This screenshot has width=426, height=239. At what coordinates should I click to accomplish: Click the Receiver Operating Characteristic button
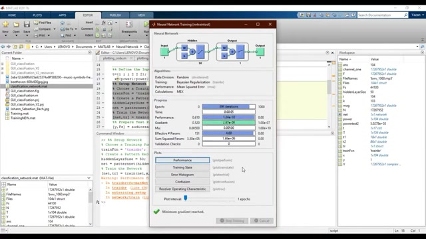click(182, 189)
